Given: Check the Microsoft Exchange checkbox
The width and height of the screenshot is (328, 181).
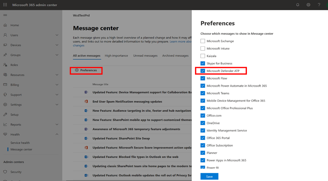Looking at the screenshot, I should tap(203, 41).
